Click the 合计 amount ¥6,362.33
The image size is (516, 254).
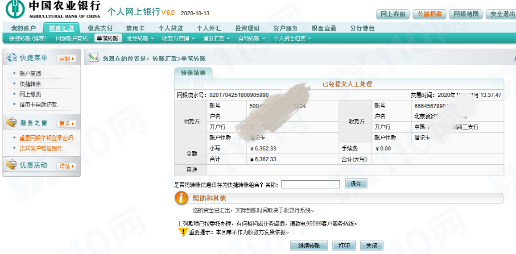click(263, 159)
